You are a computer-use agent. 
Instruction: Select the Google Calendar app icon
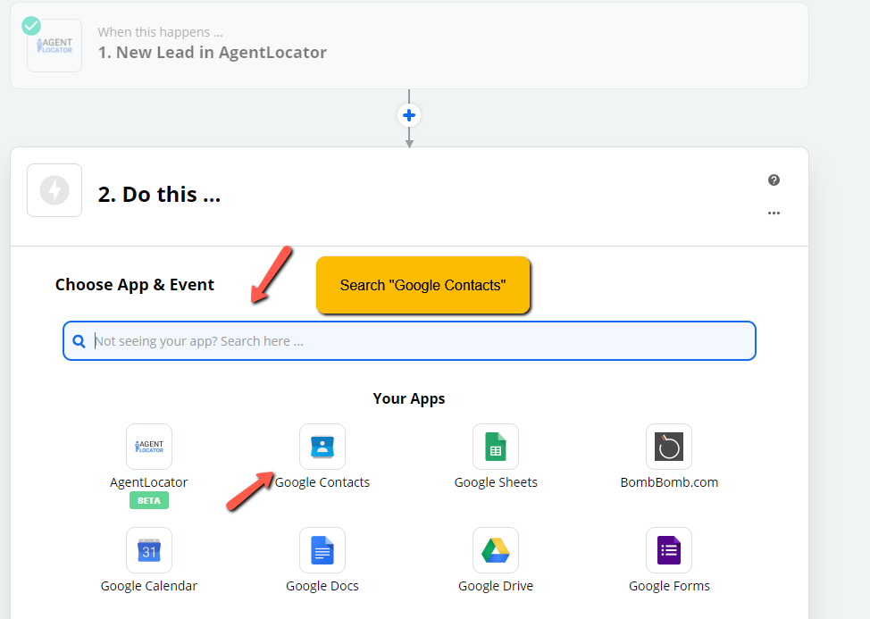click(148, 550)
